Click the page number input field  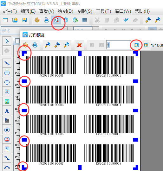(119, 45)
